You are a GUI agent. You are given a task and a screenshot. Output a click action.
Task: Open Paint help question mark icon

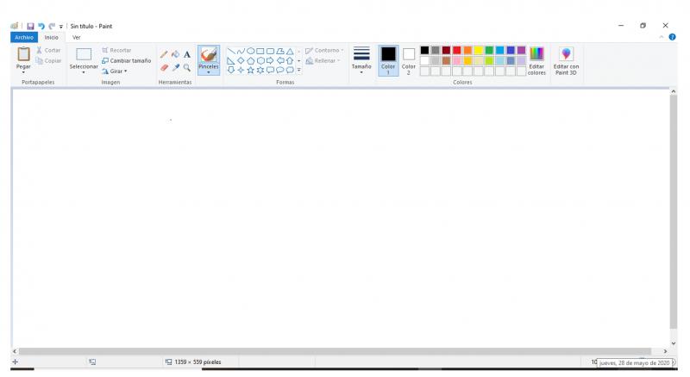pos(672,37)
